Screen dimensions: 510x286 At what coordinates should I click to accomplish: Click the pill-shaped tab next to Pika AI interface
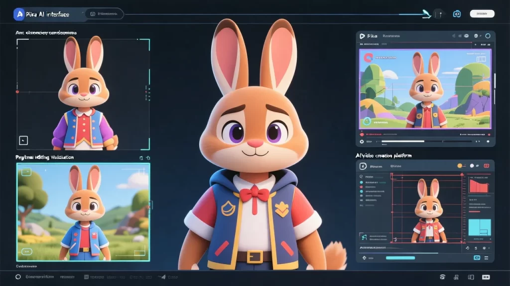click(104, 14)
